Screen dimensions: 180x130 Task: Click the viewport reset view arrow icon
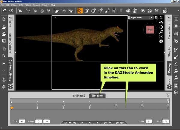pyautogui.click(x=161, y=41)
